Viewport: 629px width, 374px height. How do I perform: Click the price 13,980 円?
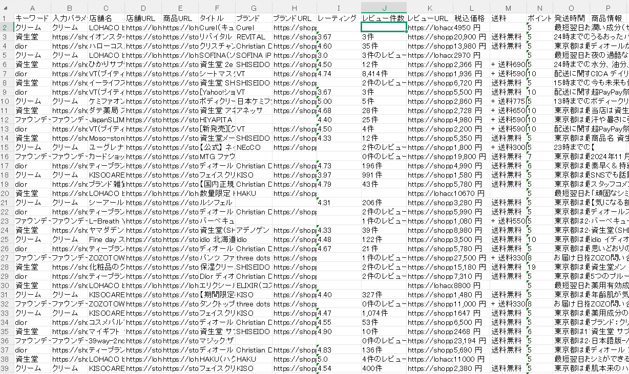471,46
